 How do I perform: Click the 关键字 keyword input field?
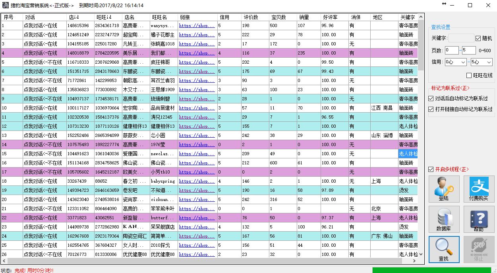tap(461, 38)
